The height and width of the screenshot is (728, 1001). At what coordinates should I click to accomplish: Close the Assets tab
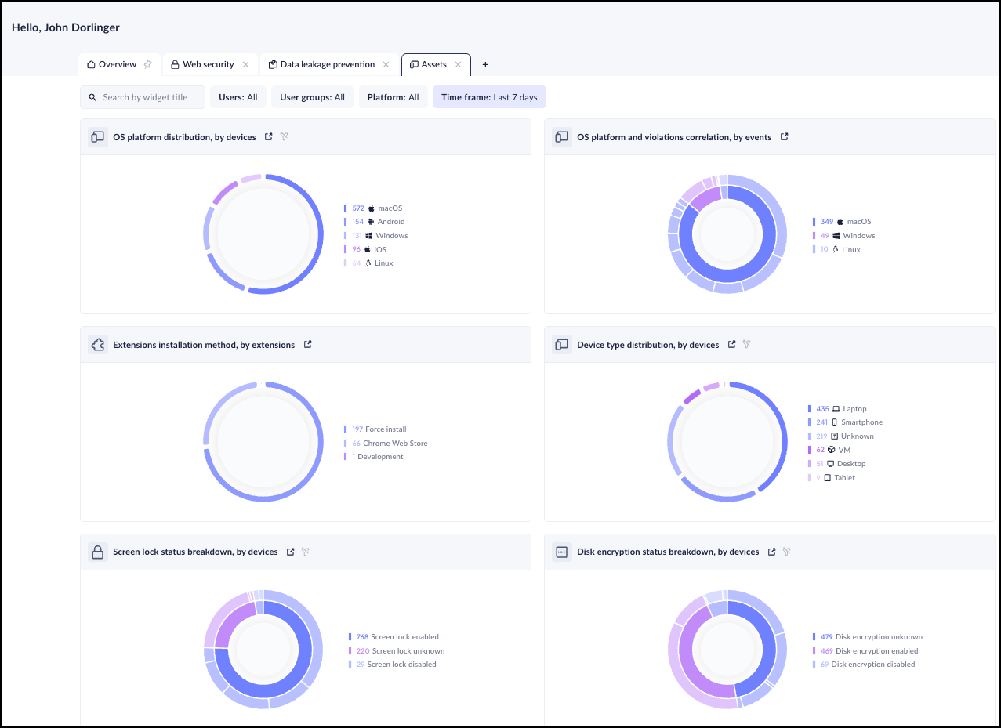pos(459,64)
